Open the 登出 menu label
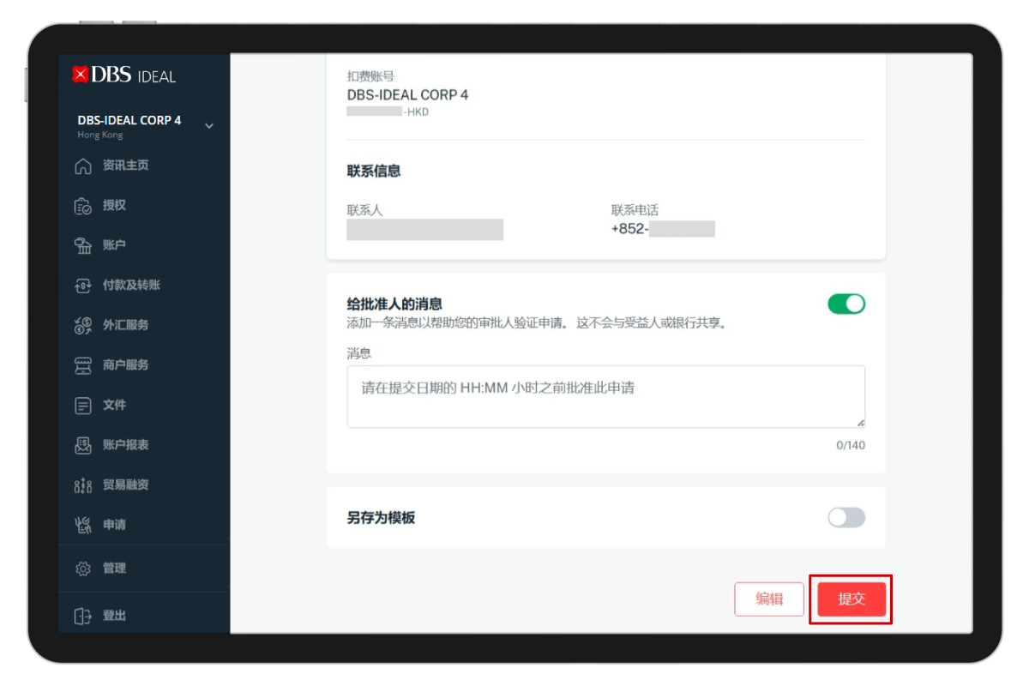Viewport: 1029px width, 686px height. [x=114, y=616]
